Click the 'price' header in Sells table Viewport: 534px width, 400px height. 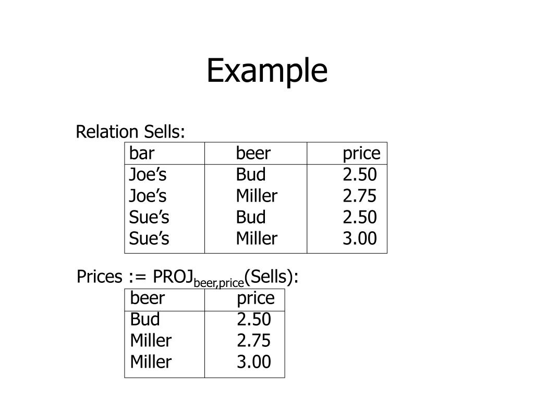pos(361,154)
